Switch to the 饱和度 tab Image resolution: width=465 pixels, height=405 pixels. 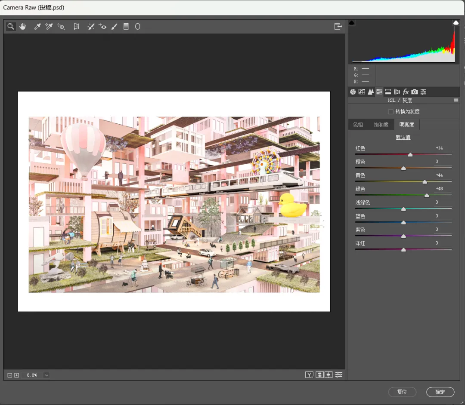coord(381,125)
